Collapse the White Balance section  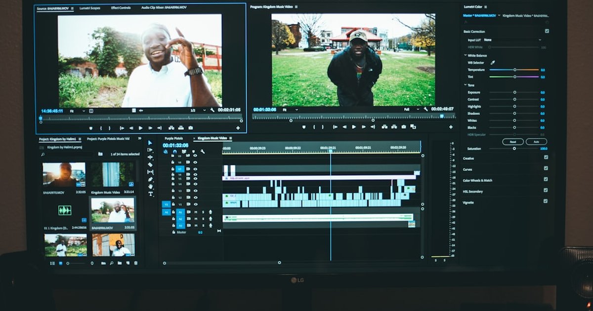point(465,55)
